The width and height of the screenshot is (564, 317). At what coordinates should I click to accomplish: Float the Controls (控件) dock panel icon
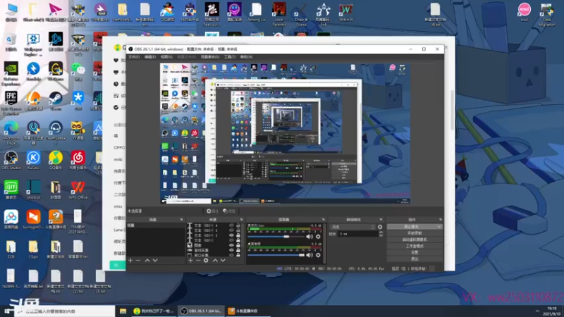pos(440,219)
